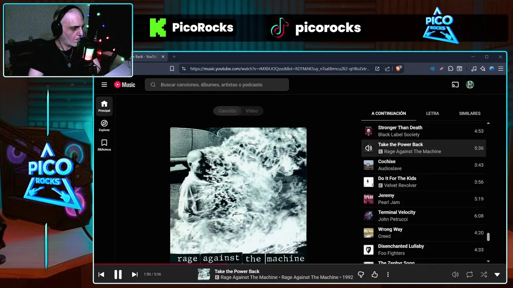The width and height of the screenshot is (513, 288).
Task: Collapse the player page with down arrow
Action: [x=497, y=274]
